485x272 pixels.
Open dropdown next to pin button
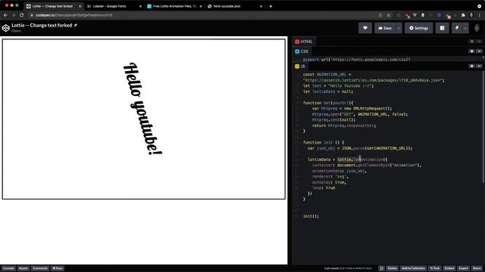click(x=465, y=28)
